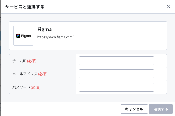Click the Figma wordmark inside the logo box

pyautogui.click(x=26, y=36)
